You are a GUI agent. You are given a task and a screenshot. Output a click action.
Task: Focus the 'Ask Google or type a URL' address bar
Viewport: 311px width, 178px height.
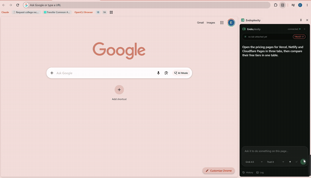click(x=146, y=5)
